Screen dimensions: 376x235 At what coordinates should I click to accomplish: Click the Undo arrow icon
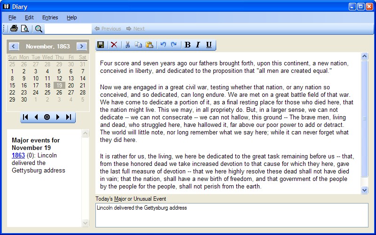pos(163,45)
